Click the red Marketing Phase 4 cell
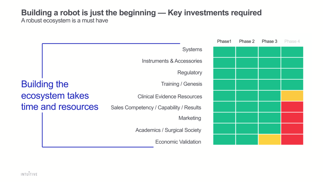This screenshot has height=182, width=323. pyautogui.click(x=292, y=118)
